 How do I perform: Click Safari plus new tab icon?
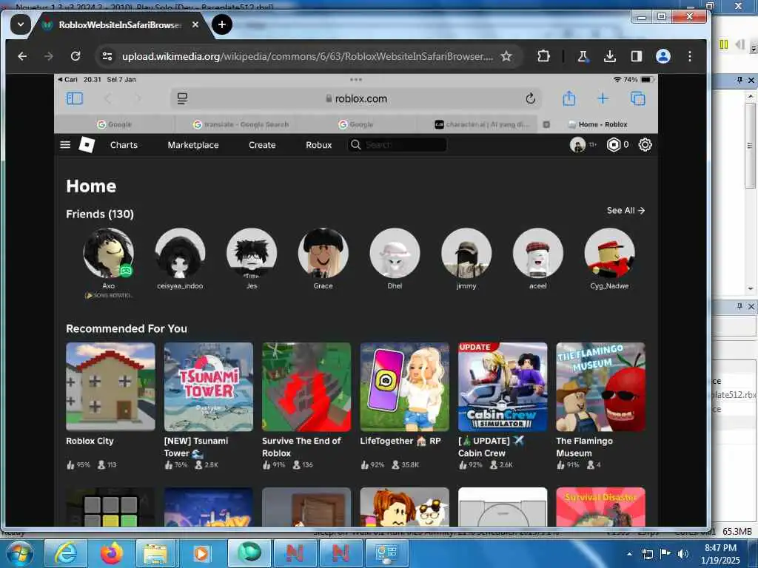pyautogui.click(x=603, y=99)
